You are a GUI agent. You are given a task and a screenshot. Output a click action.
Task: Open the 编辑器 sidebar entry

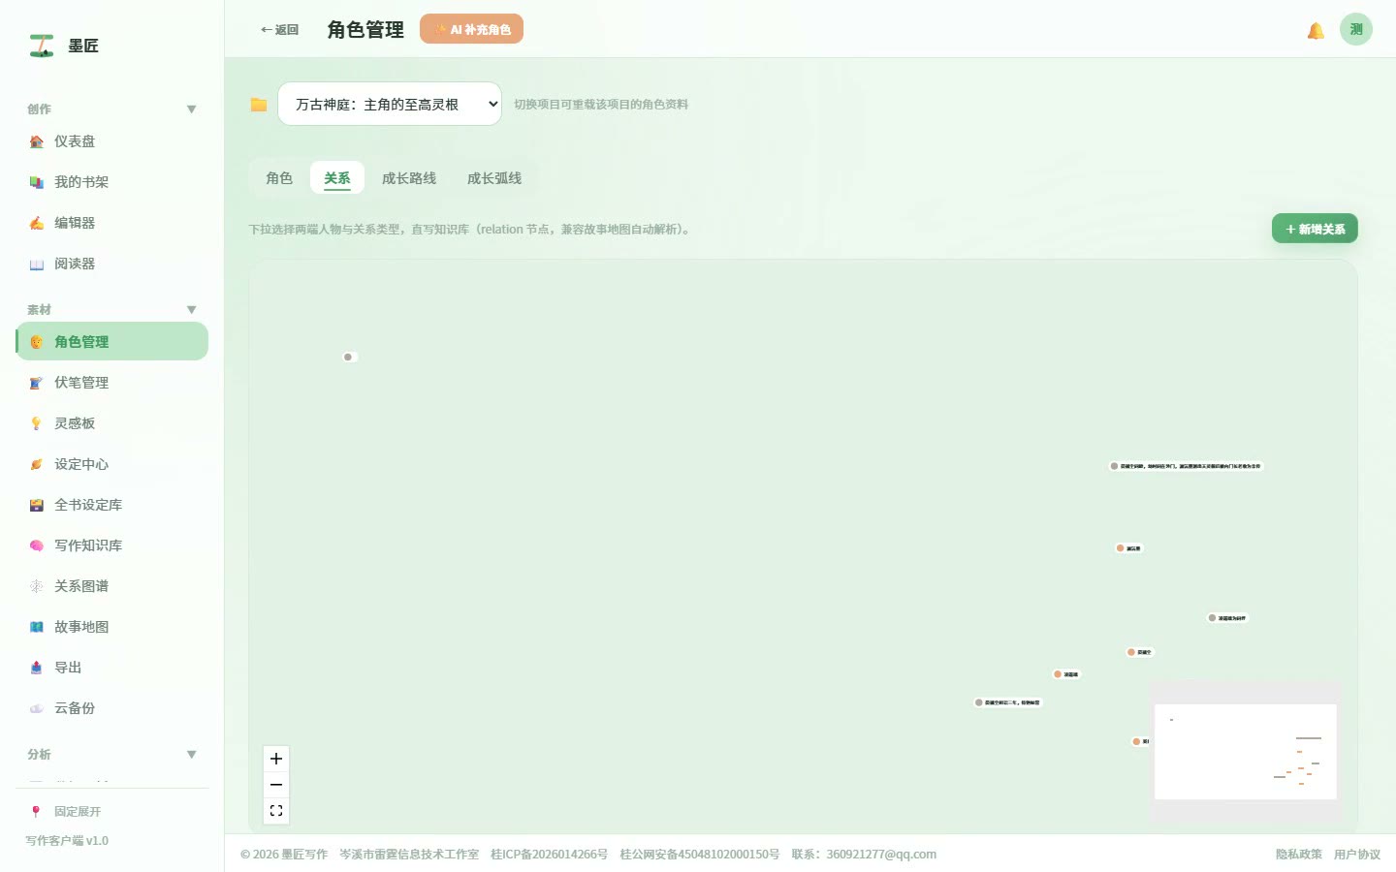[111, 223]
